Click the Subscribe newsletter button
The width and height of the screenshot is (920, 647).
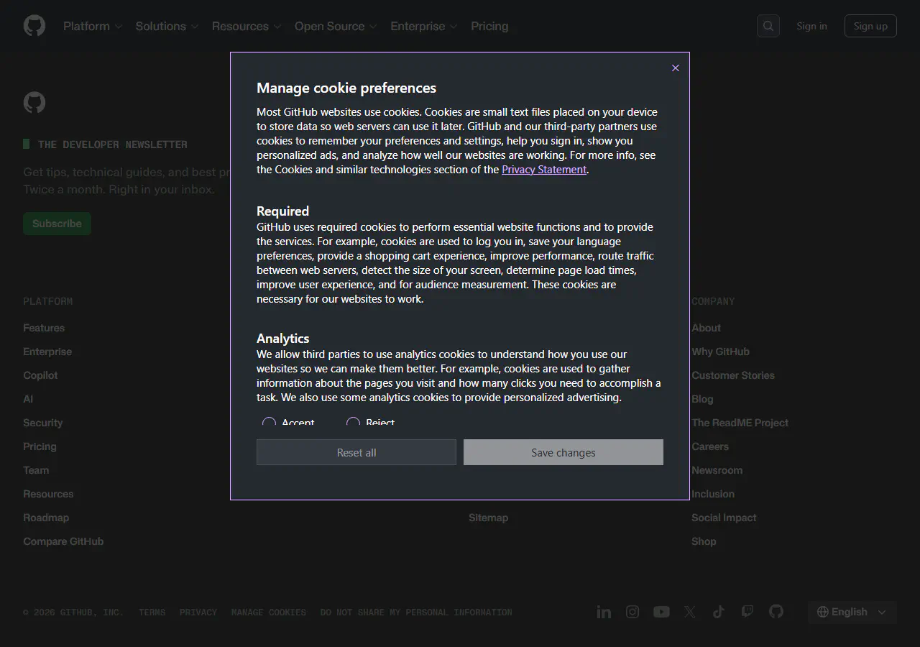57,224
